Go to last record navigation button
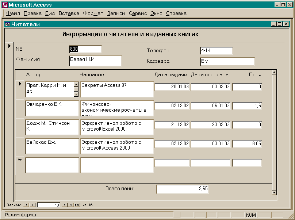 pyautogui.click(x=71, y=205)
